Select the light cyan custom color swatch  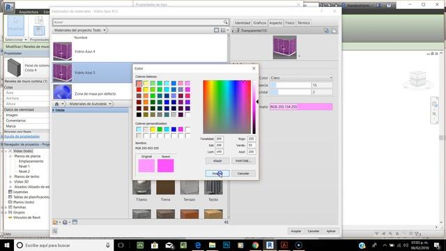[139, 130]
